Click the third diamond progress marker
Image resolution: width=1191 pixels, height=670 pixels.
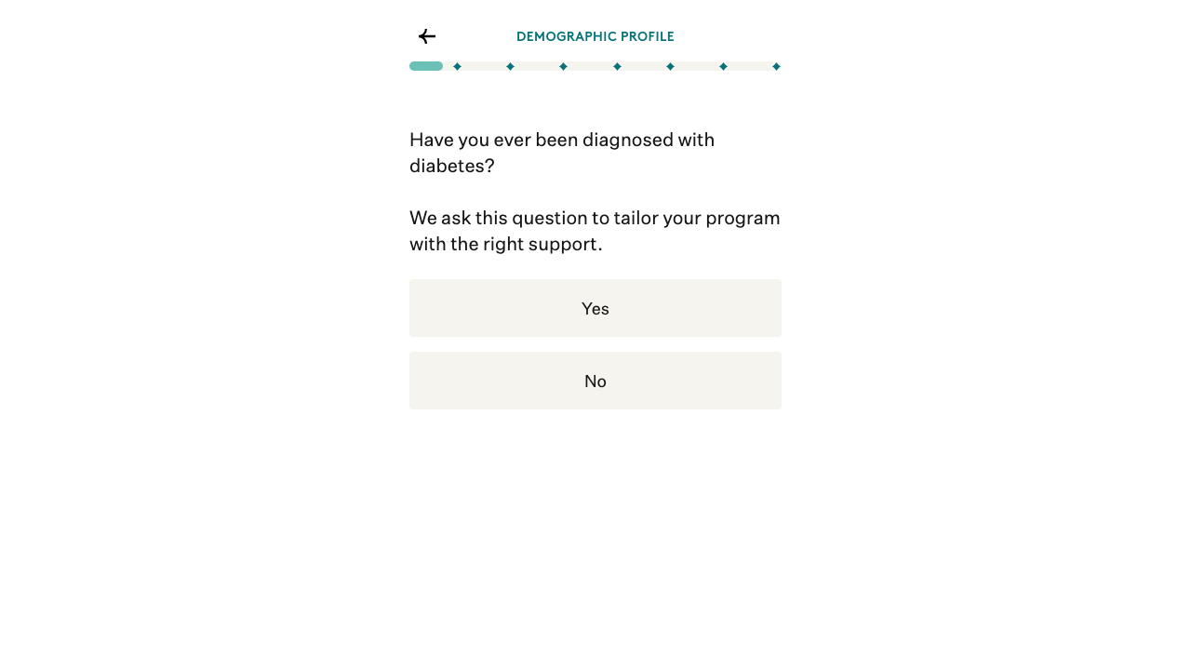(x=563, y=66)
